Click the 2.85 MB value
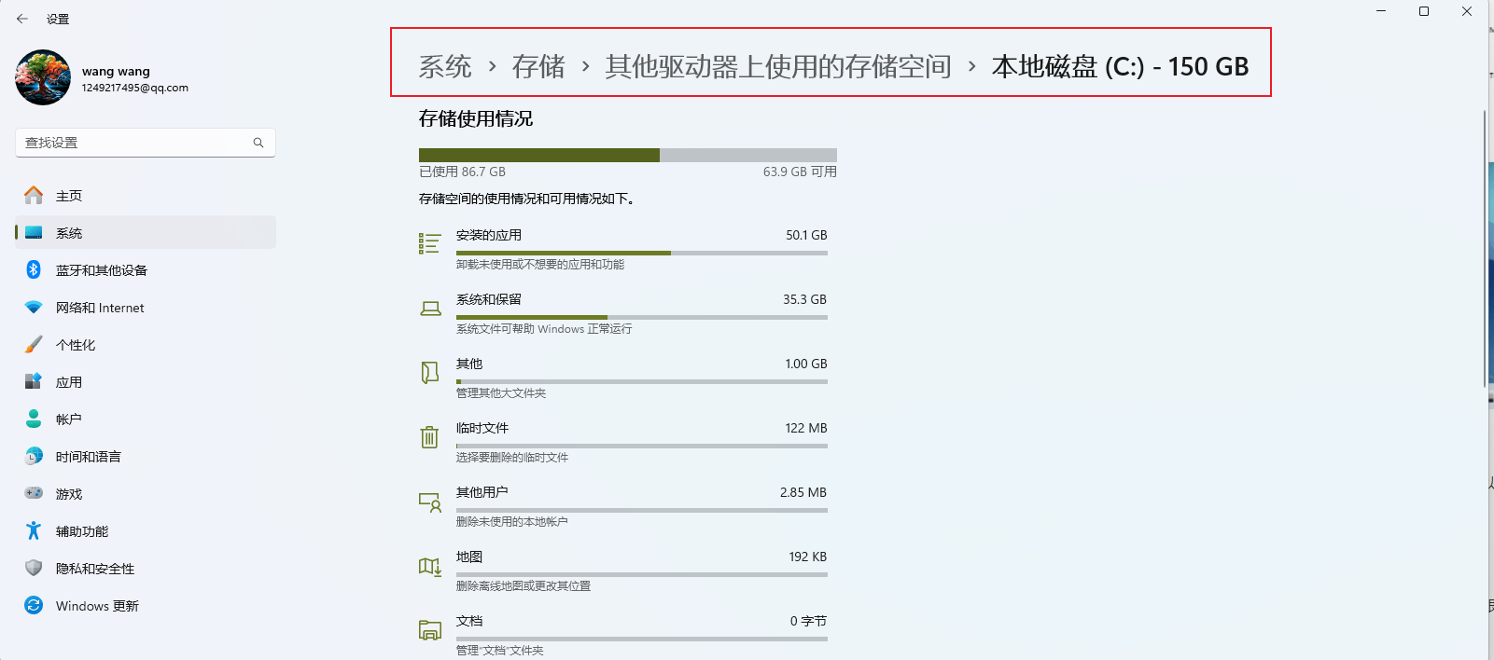The image size is (1494, 660). tap(803, 492)
